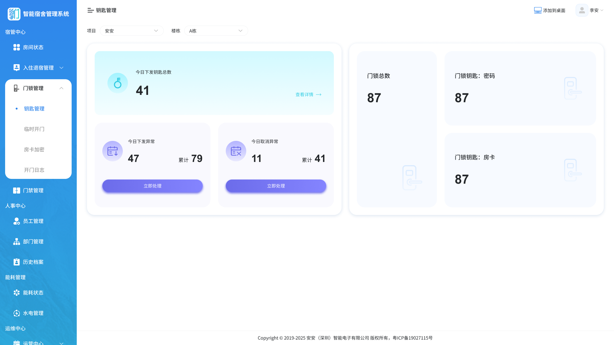This screenshot has height=345, width=614.
Task: Click the hamburger menu collapse icon
Action: click(x=91, y=10)
